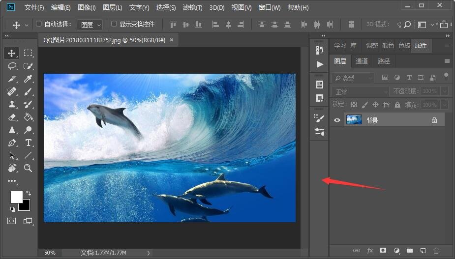Open the 类型 layer filter dropdown

tap(353, 78)
